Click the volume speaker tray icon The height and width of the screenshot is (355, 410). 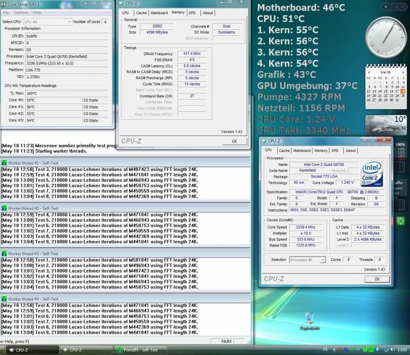click(x=392, y=349)
